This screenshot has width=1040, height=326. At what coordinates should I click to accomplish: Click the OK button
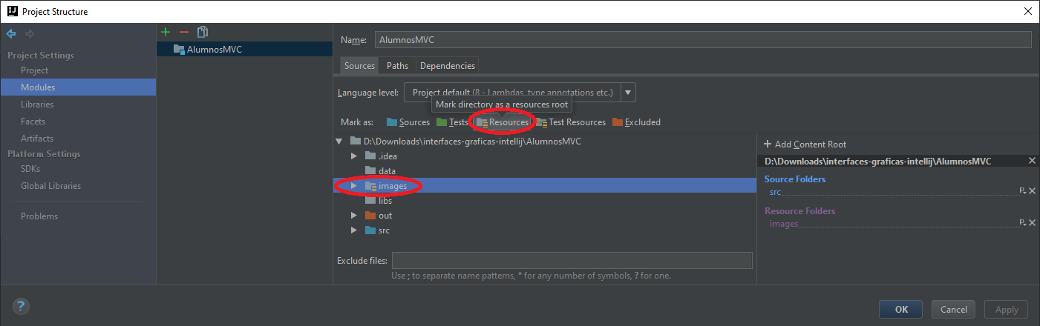[x=900, y=309]
